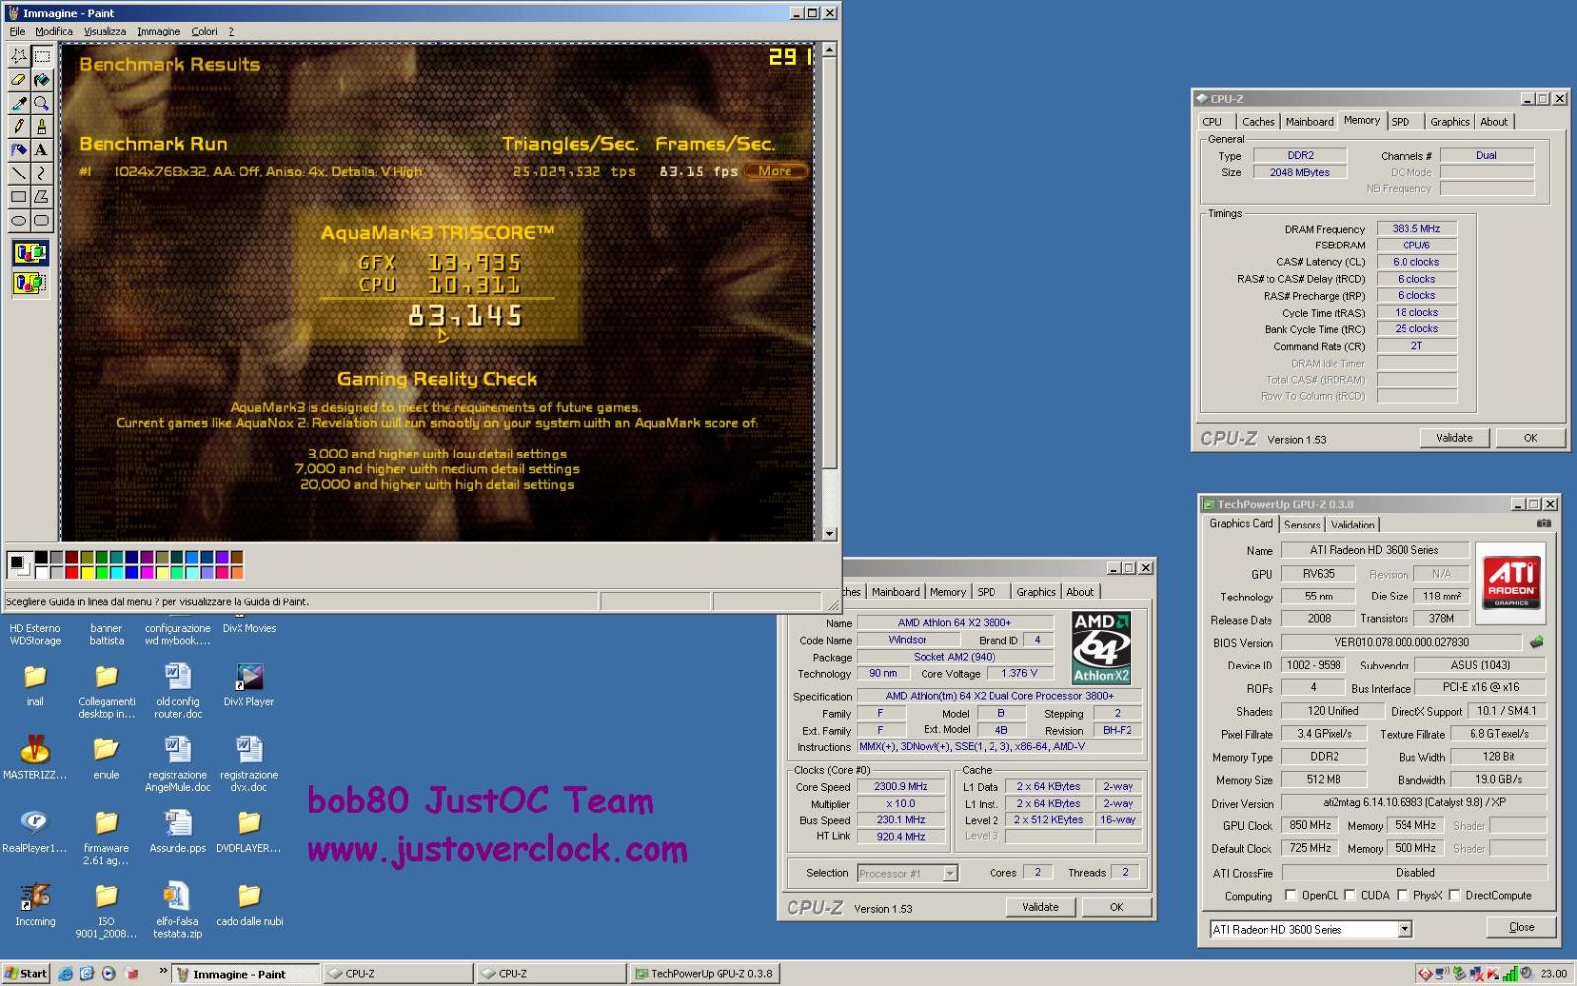Open the Modifica menu in Paint
This screenshot has height=986, width=1577.
pos(54,32)
